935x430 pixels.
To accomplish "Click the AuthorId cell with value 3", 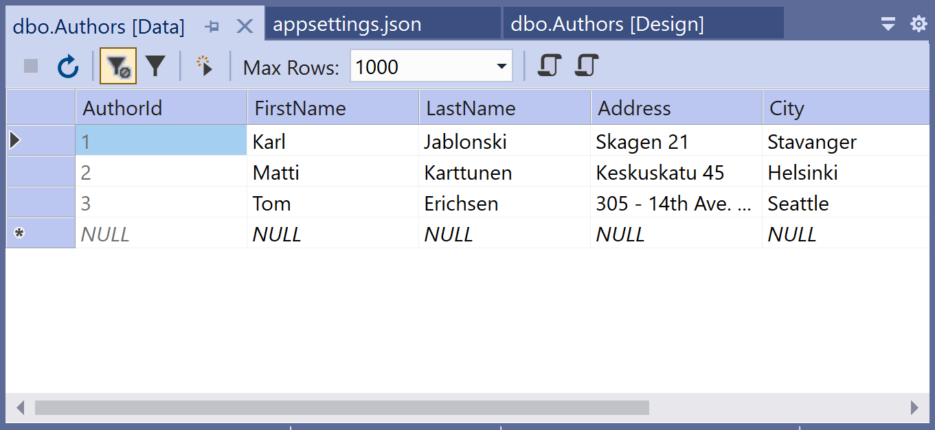I will tap(161, 202).
